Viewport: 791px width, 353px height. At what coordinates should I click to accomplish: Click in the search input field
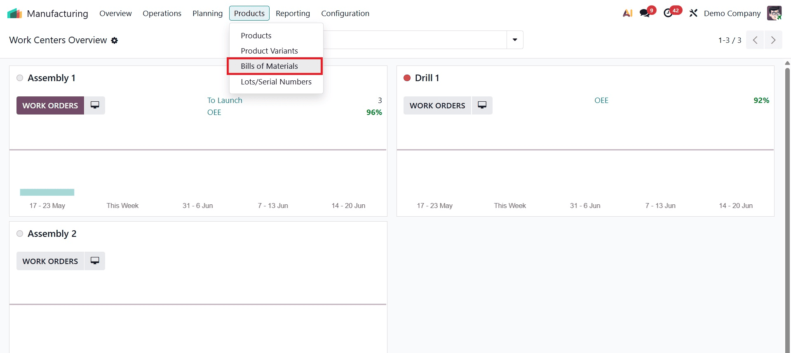414,40
